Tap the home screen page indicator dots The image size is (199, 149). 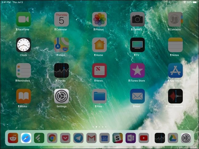99,126
